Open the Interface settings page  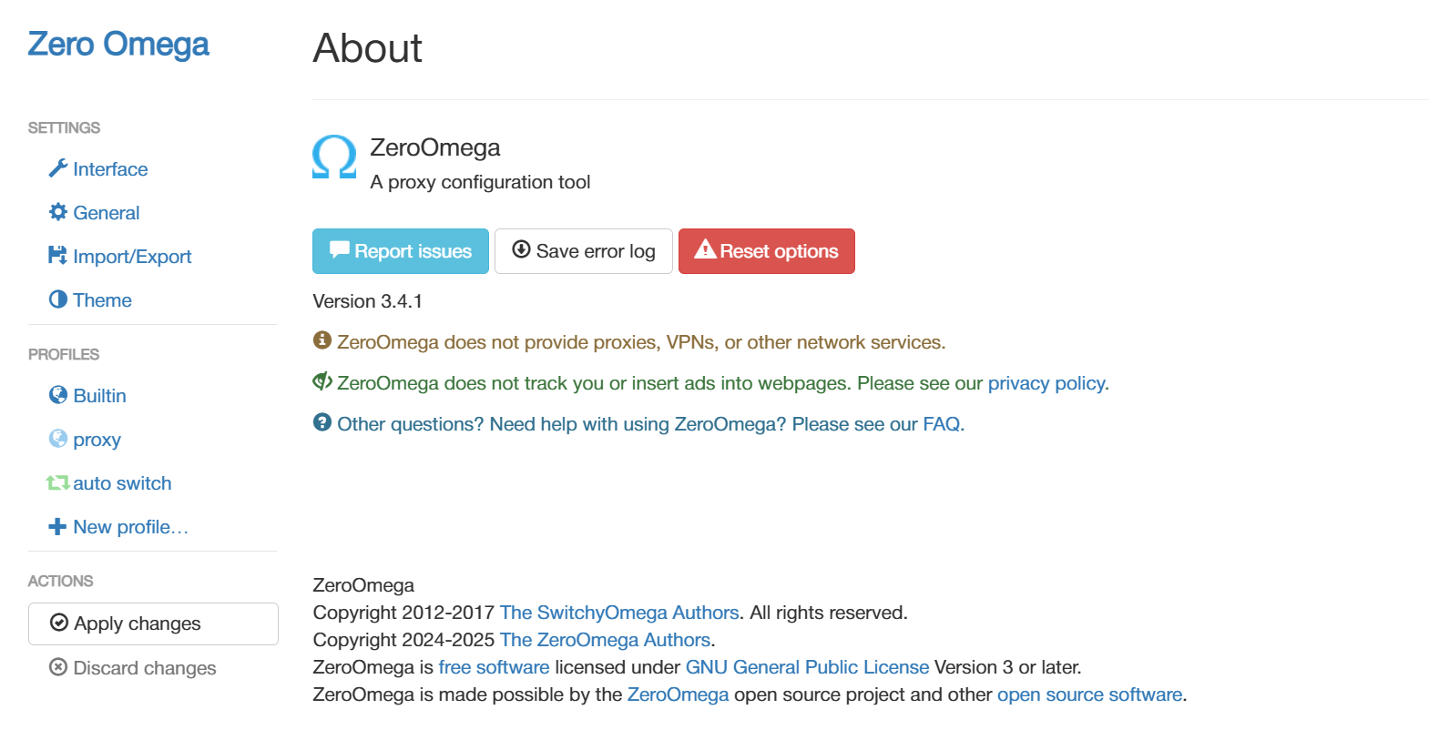pyautogui.click(x=110, y=169)
